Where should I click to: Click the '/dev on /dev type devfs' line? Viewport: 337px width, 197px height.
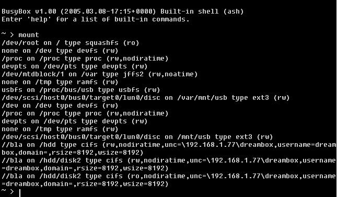(x=60, y=106)
